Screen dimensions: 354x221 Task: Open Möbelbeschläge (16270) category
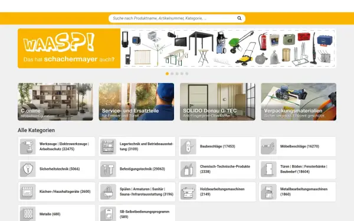(297, 146)
